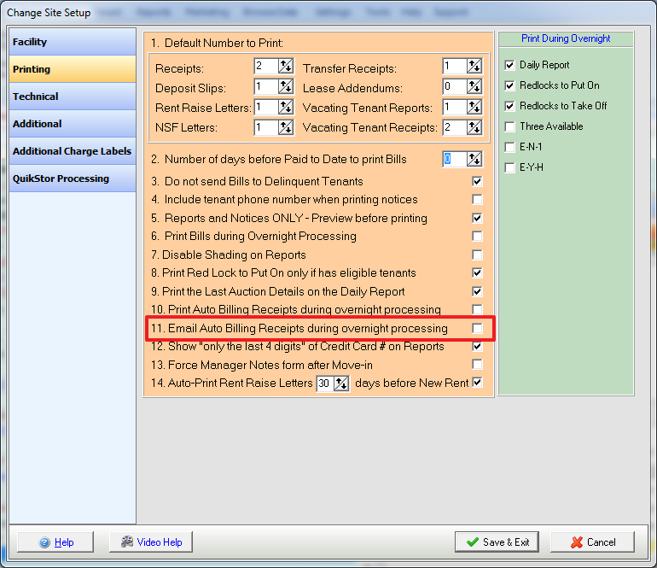Screen dimensions: 657x568
Task: Toggle show only last 4 digits of Credit Card
Action: 477,347
